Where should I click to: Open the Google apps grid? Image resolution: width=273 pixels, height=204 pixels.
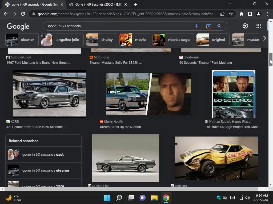259,26
